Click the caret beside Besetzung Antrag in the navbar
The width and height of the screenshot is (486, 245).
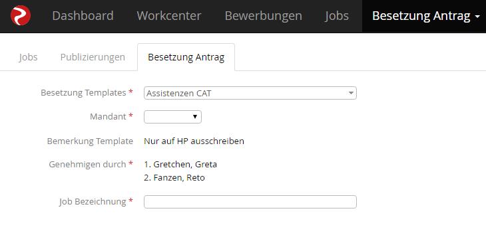point(477,17)
